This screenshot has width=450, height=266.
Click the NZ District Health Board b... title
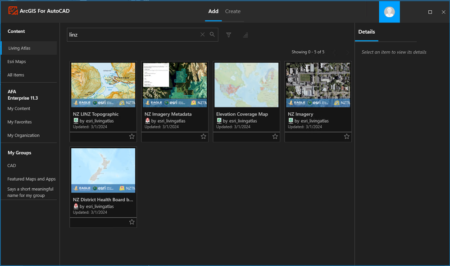(x=103, y=199)
